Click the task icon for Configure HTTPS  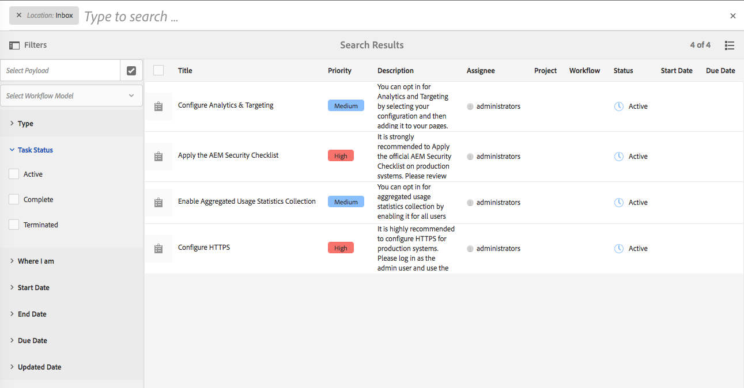tap(158, 249)
